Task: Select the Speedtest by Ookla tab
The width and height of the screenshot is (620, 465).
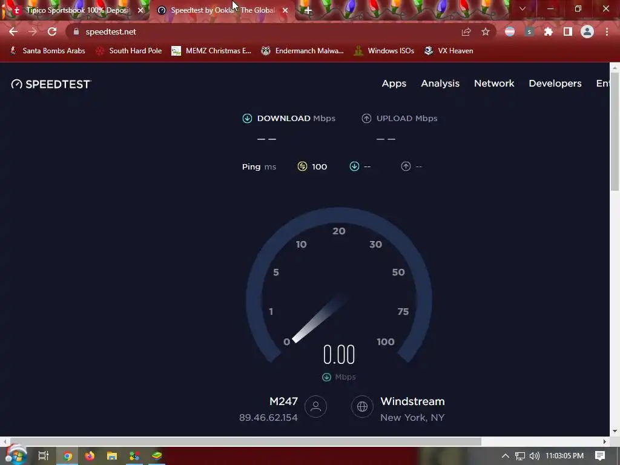Action: [223, 10]
